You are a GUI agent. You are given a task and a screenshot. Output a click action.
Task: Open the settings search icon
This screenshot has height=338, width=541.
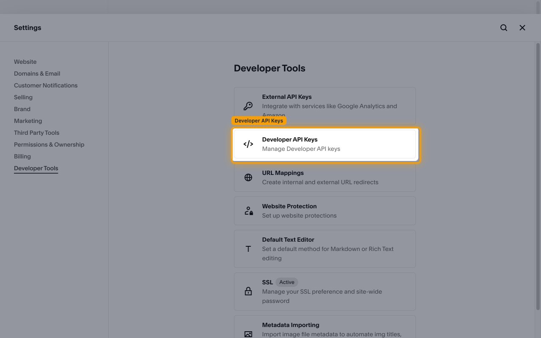click(x=504, y=27)
